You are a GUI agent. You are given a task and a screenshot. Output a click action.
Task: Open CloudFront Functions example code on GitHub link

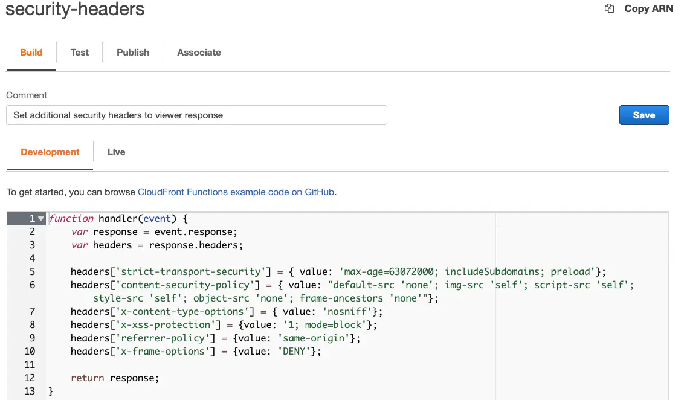236,192
